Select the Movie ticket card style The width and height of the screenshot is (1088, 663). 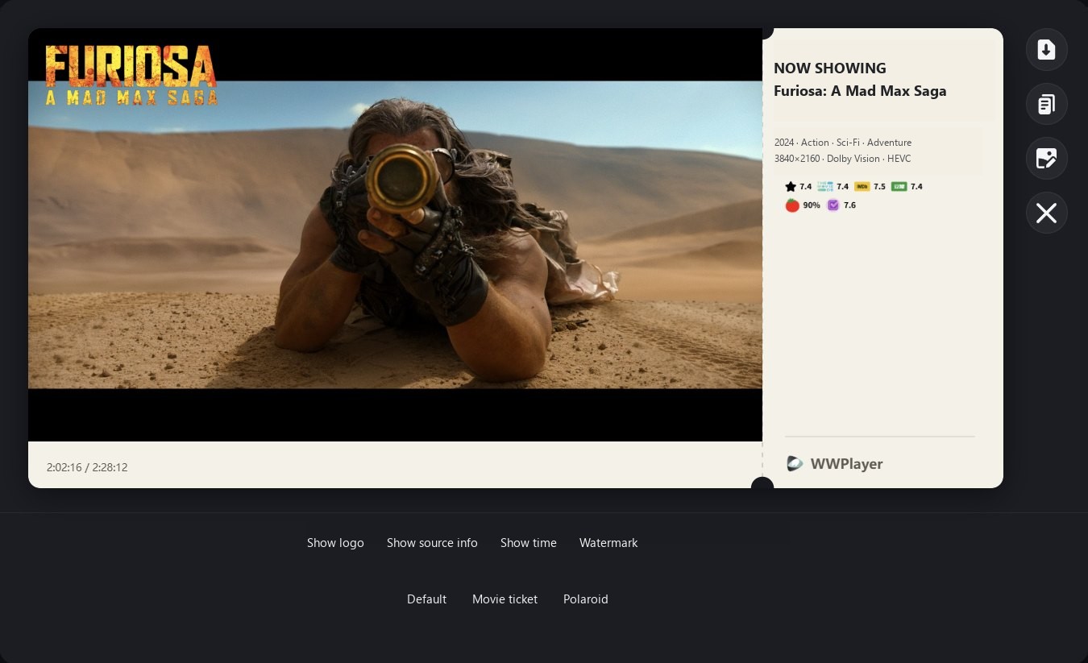505,599
